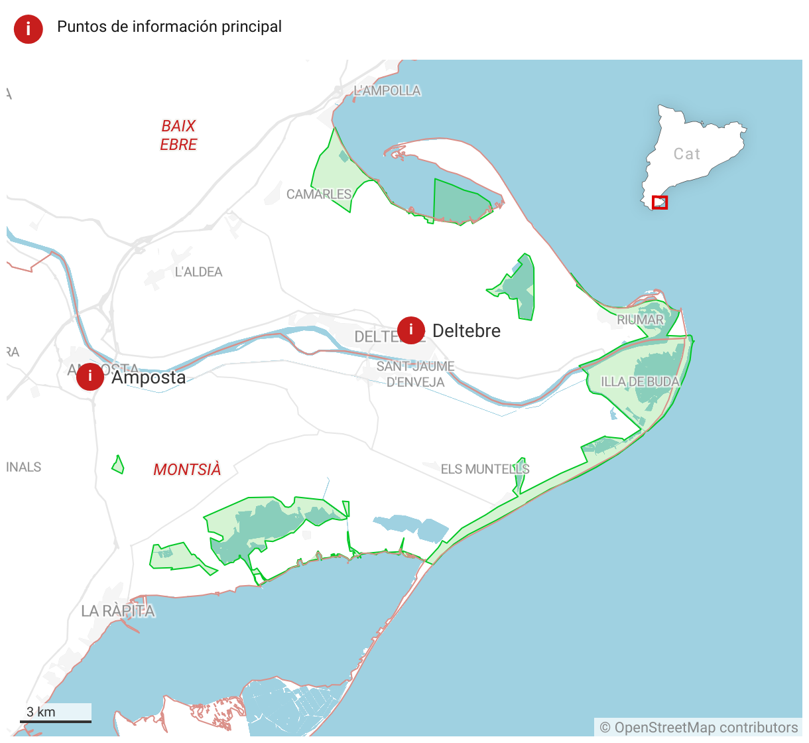809x743 pixels.
Task: Click the CAMARLES town label
Action: pyautogui.click(x=319, y=194)
